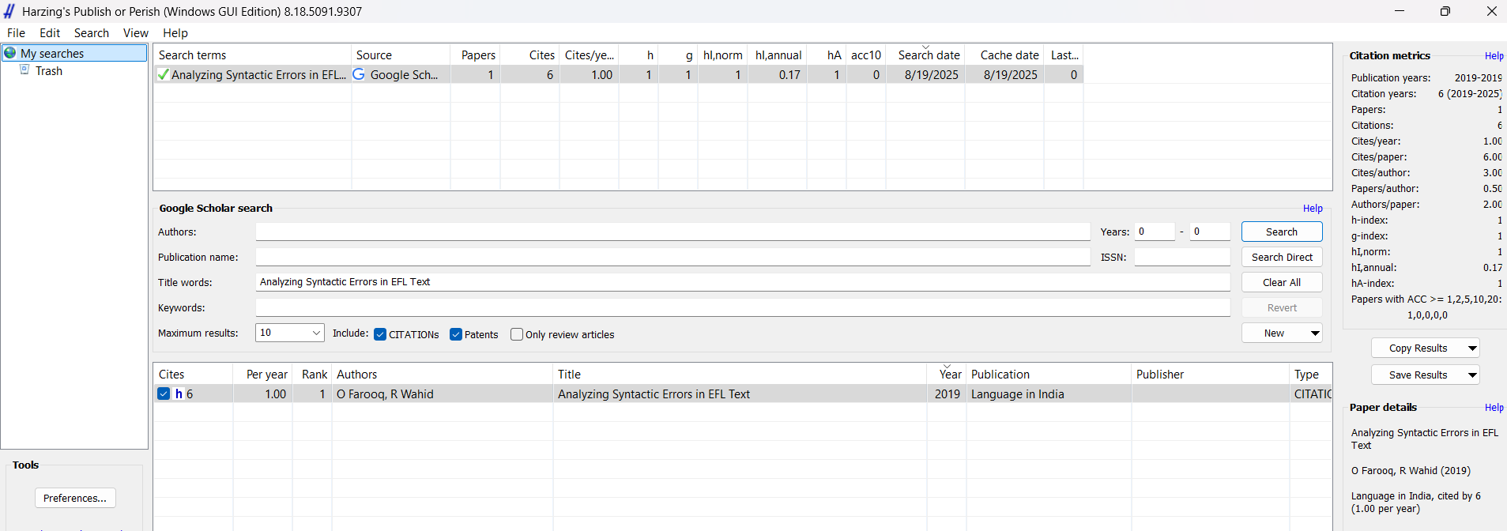Open the Copy Results dropdown arrow
This screenshot has width=1507, height=531.
coord(1472,348)
